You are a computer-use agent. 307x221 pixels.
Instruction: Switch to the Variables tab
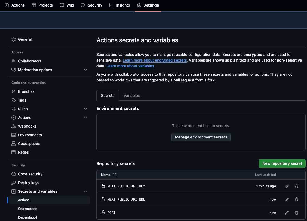click(132, 95)
